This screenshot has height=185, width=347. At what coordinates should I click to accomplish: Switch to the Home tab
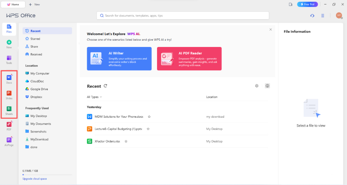pos(13,4)
